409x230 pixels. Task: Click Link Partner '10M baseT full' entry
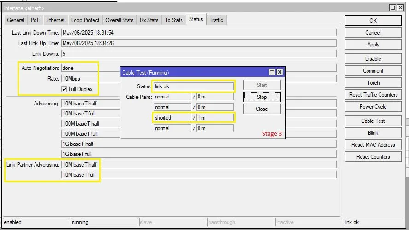coord(199,175)
